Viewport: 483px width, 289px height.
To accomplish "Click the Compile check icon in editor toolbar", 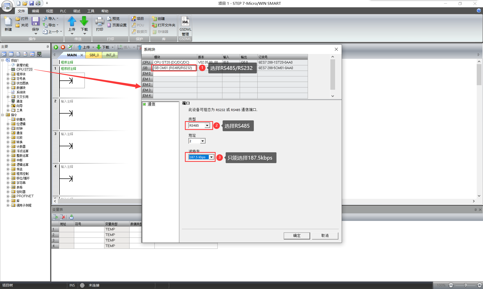I will point(70,47).
